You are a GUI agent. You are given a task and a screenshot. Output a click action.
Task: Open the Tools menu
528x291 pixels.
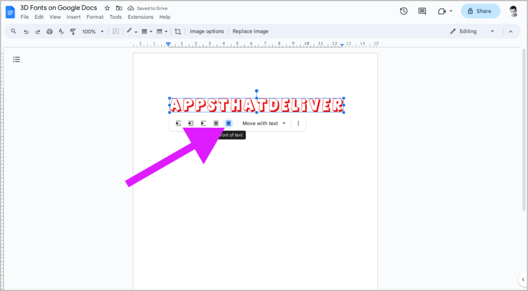pos(116,17)
